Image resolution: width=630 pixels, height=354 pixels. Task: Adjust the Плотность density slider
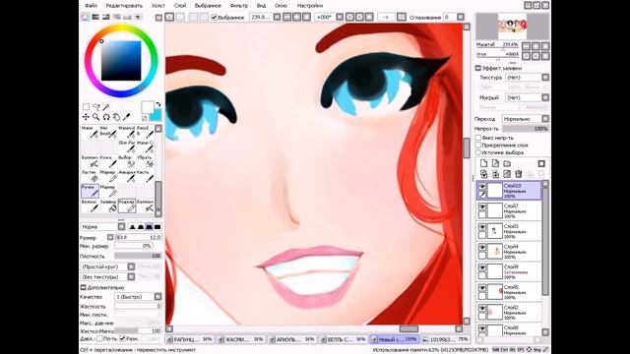(x=138, y=256)
